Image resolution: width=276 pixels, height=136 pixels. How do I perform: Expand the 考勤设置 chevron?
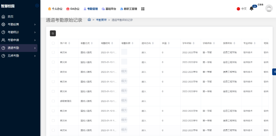pyautogui.click(x=35, y=25)
